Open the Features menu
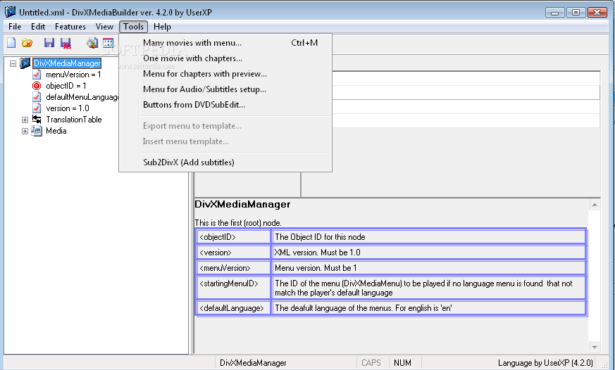 70,27
